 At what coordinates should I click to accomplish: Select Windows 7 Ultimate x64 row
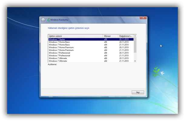point(91,61)
